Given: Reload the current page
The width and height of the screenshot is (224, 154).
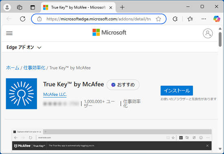Looking at the screenshot, I should coord(22,19).
